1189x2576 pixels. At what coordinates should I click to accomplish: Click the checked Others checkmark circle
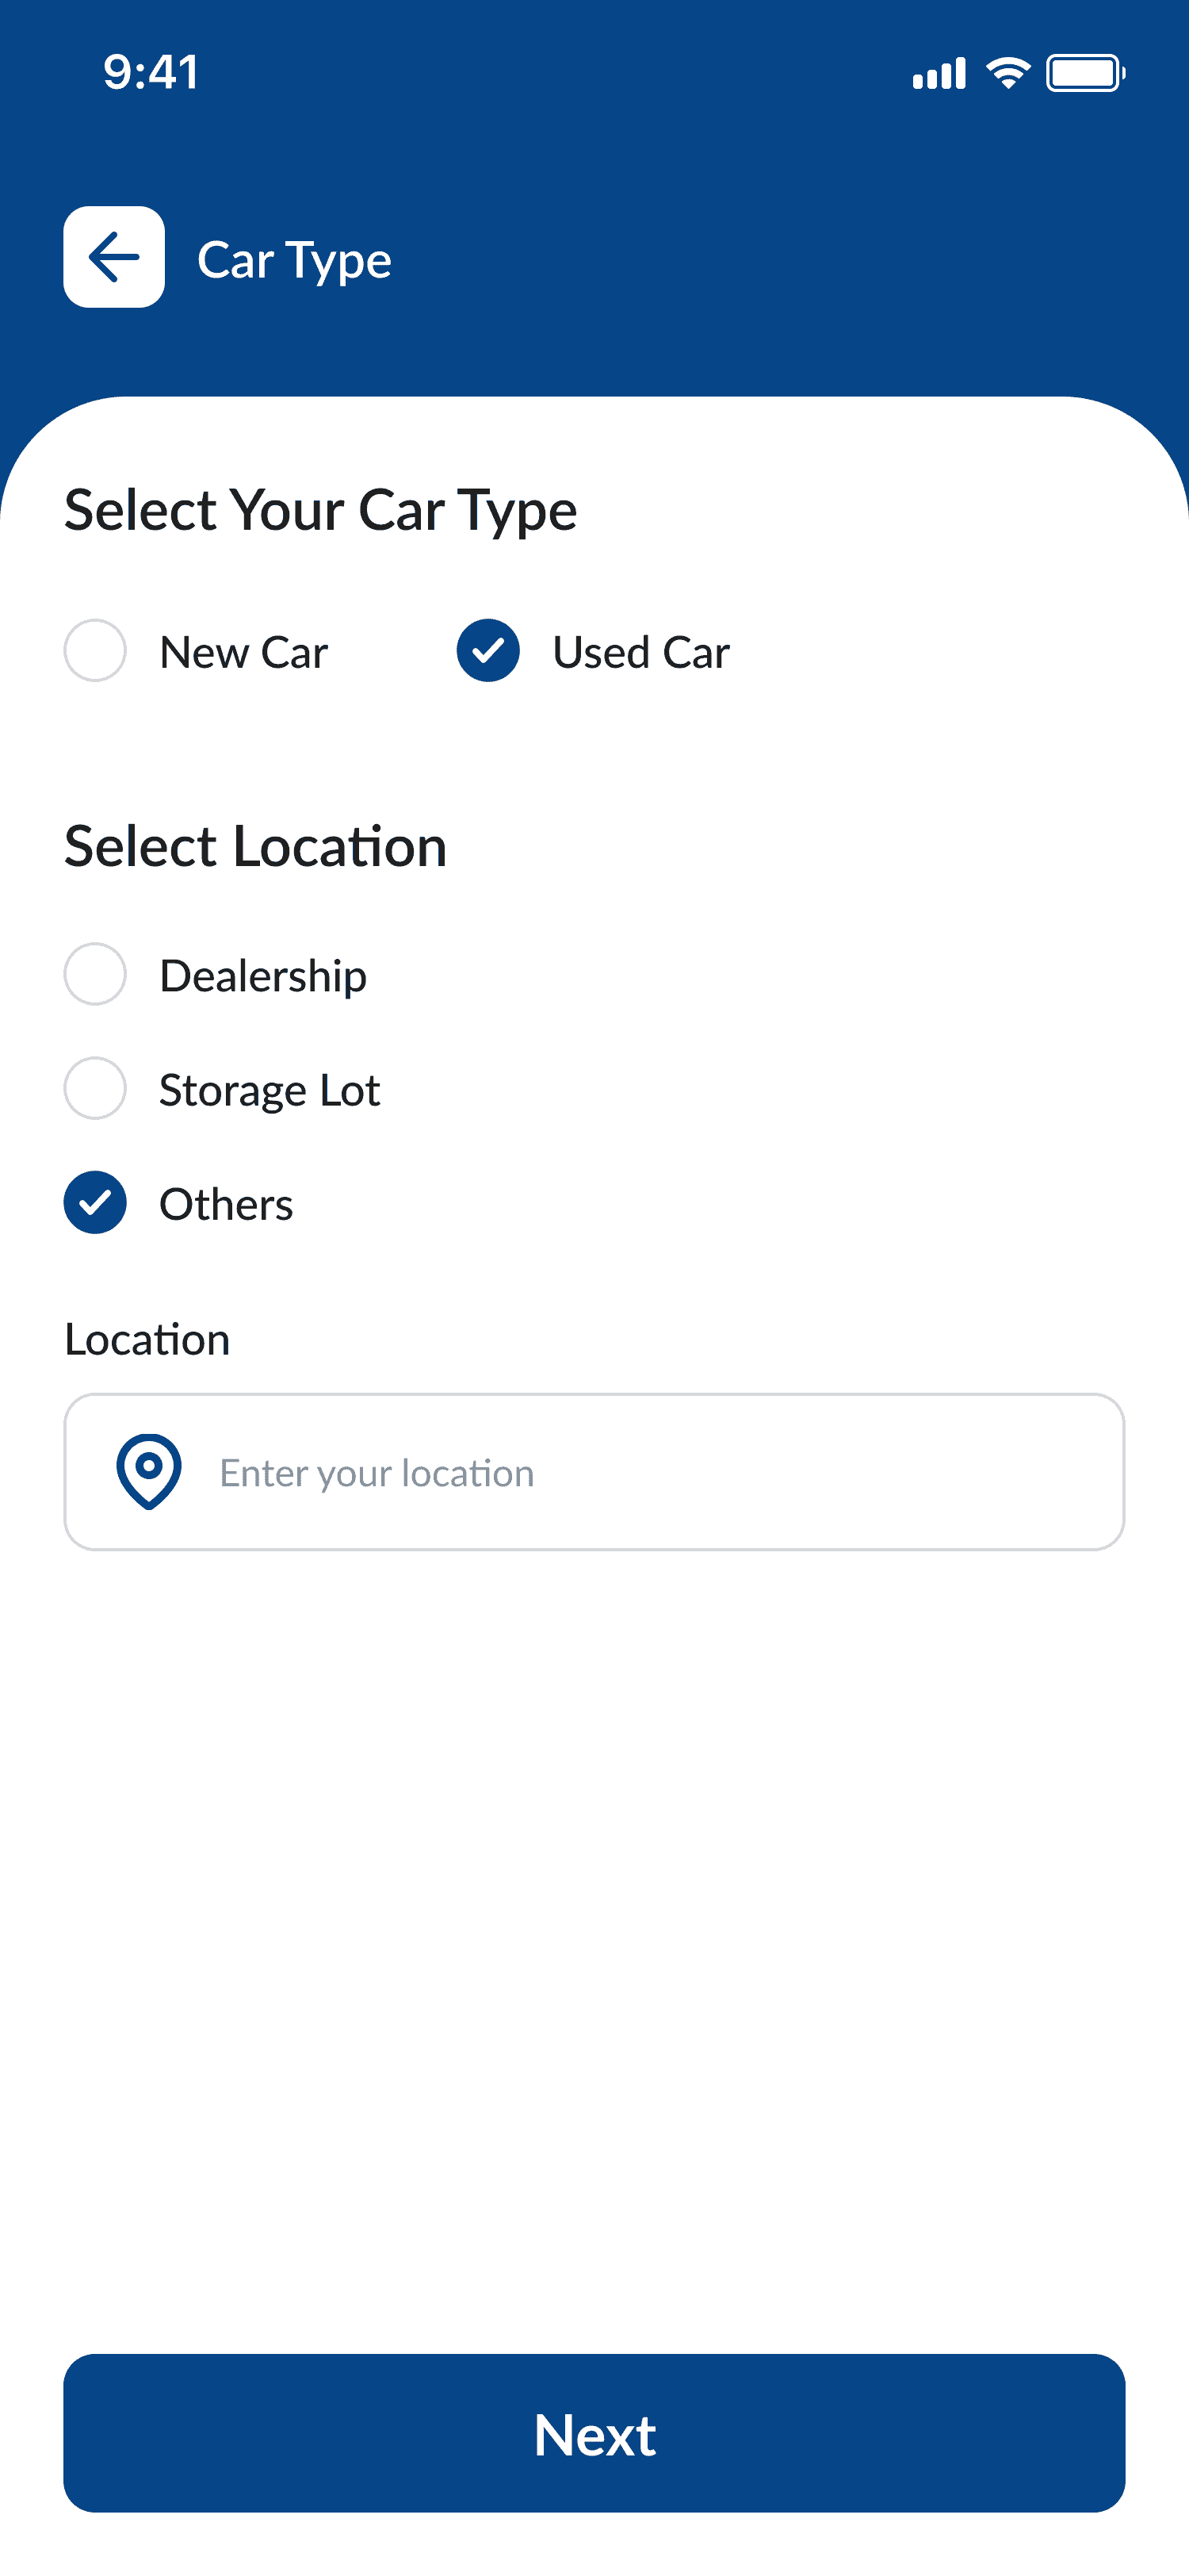tap(95, 1202)
